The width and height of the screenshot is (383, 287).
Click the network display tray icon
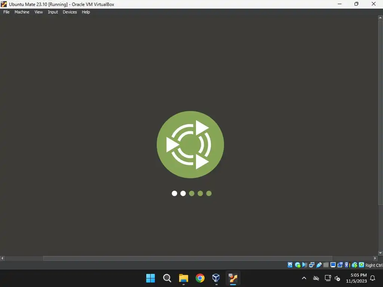(328, 278)
